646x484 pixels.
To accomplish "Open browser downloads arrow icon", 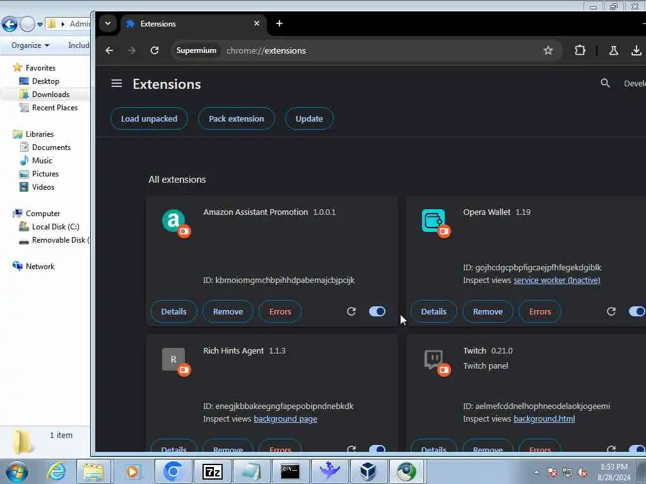I will tap(636, 50).
